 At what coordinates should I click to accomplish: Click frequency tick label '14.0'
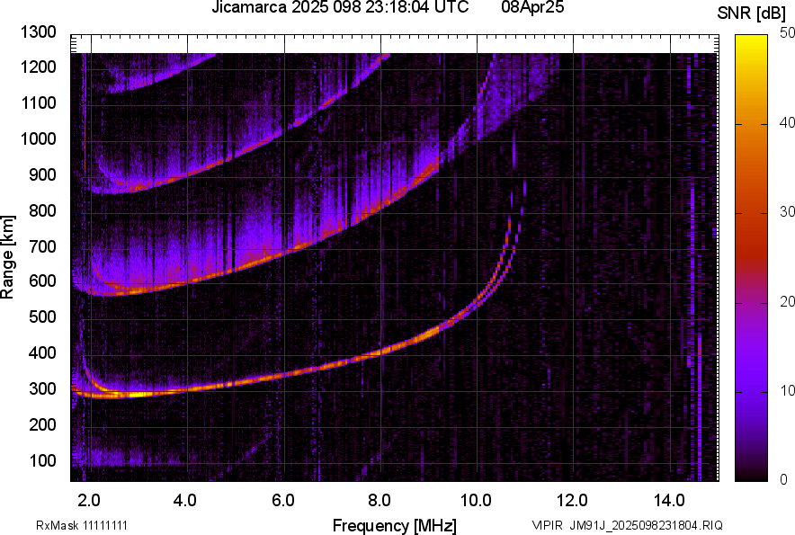669,501
